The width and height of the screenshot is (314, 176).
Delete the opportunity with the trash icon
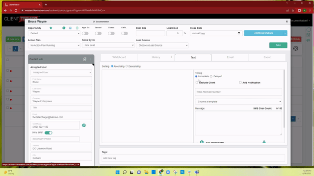click(77, 28)
